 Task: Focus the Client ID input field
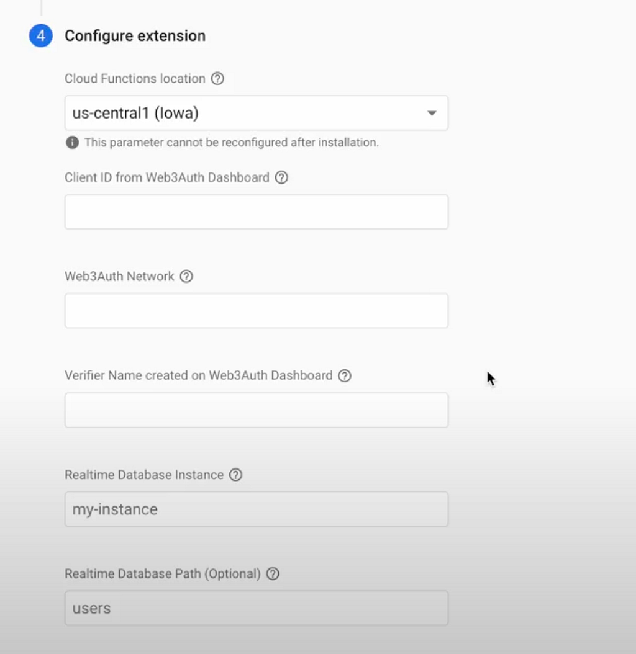[x=257, y=212]
